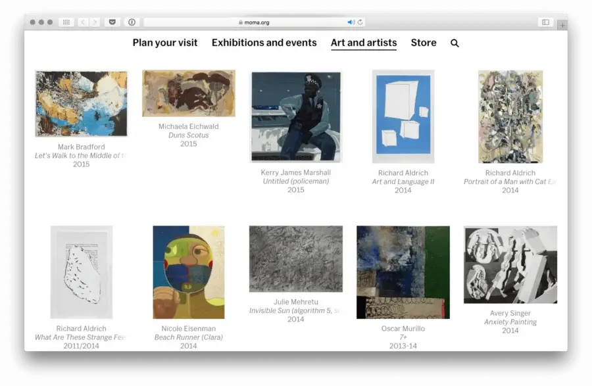
Task: Select the Art and artists tab
Action: point(364,43)
